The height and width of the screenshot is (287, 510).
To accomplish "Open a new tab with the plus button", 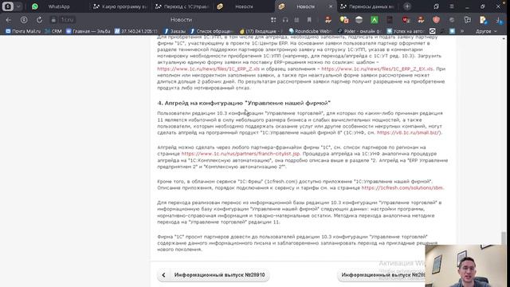I will coord(407,6).
